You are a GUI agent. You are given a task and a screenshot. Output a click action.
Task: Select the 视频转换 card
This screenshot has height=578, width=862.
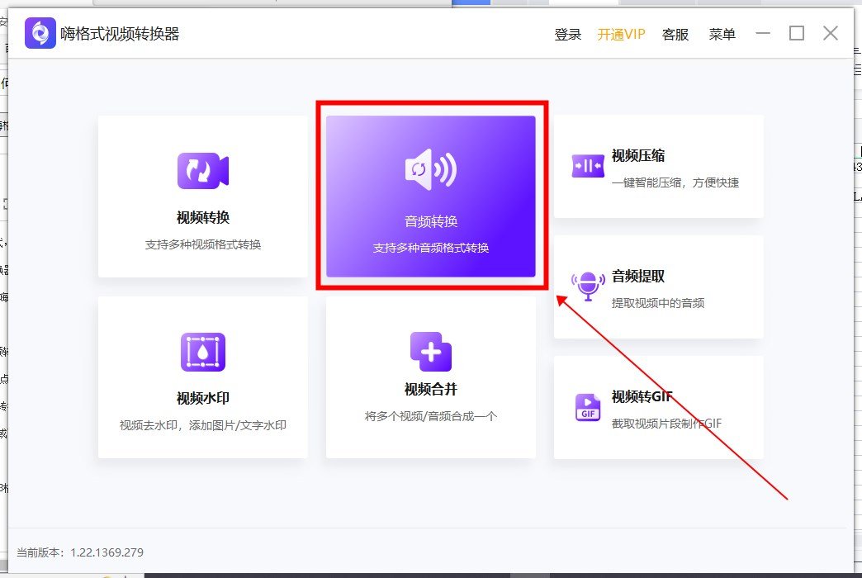(x=201, y=196)
